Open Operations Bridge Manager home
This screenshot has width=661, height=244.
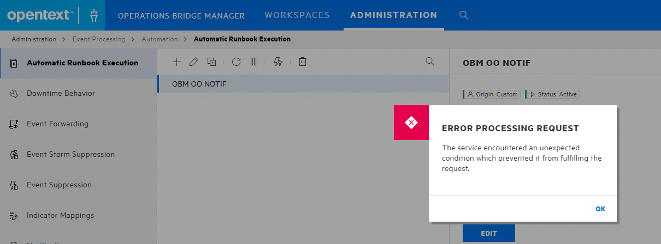tap(181, 15)
